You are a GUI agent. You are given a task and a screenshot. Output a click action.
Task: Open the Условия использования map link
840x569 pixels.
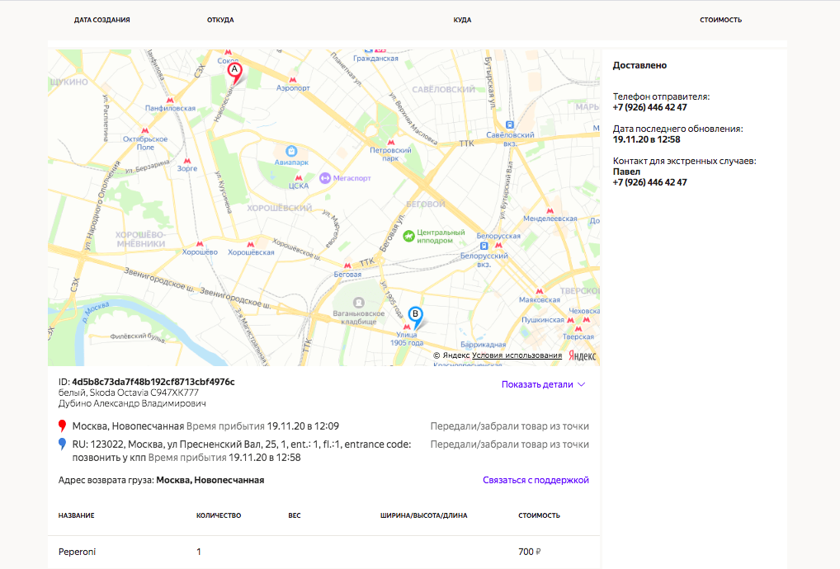[517, 355]
